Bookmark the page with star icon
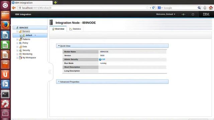The width and height of the screenshot is (214, 120). click(147, 8)
